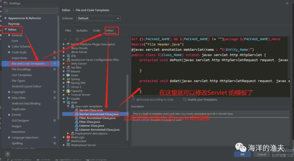Click the help question mark icon
Viewport: 294px width, 161px height.
tap(7, 154)
